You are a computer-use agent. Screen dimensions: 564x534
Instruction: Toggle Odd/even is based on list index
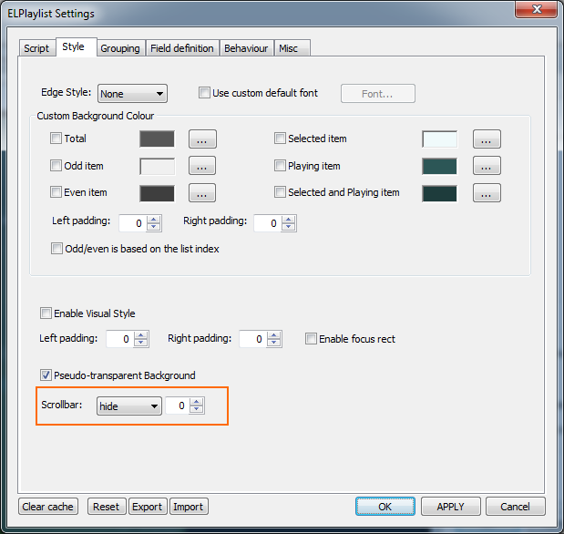coord(56,249)
